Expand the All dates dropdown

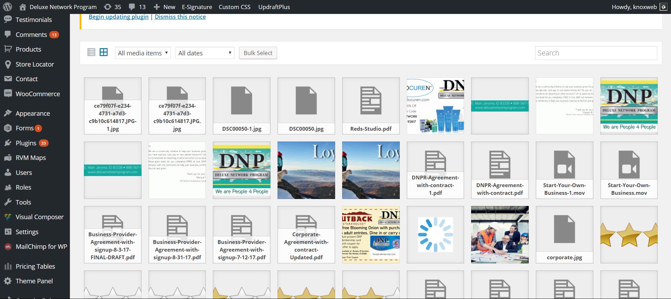click(x=204, y=53)
